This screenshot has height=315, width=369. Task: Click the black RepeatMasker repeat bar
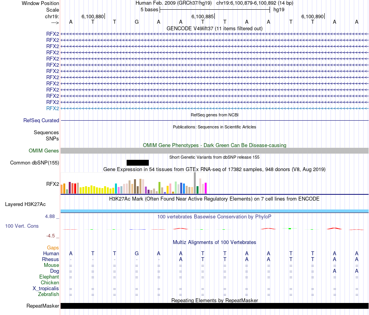(x=214, y=306)
